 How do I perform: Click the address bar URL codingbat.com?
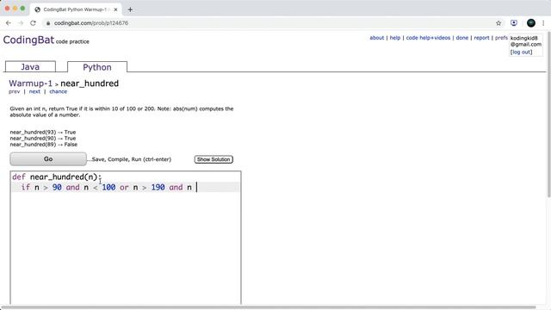91,23
